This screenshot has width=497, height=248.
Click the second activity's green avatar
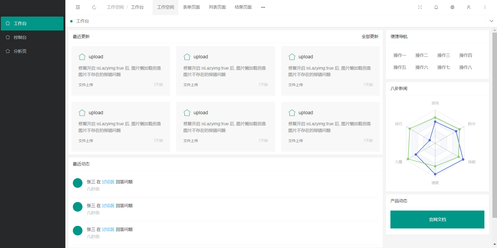pyautogui.click(x=78, y=207)
